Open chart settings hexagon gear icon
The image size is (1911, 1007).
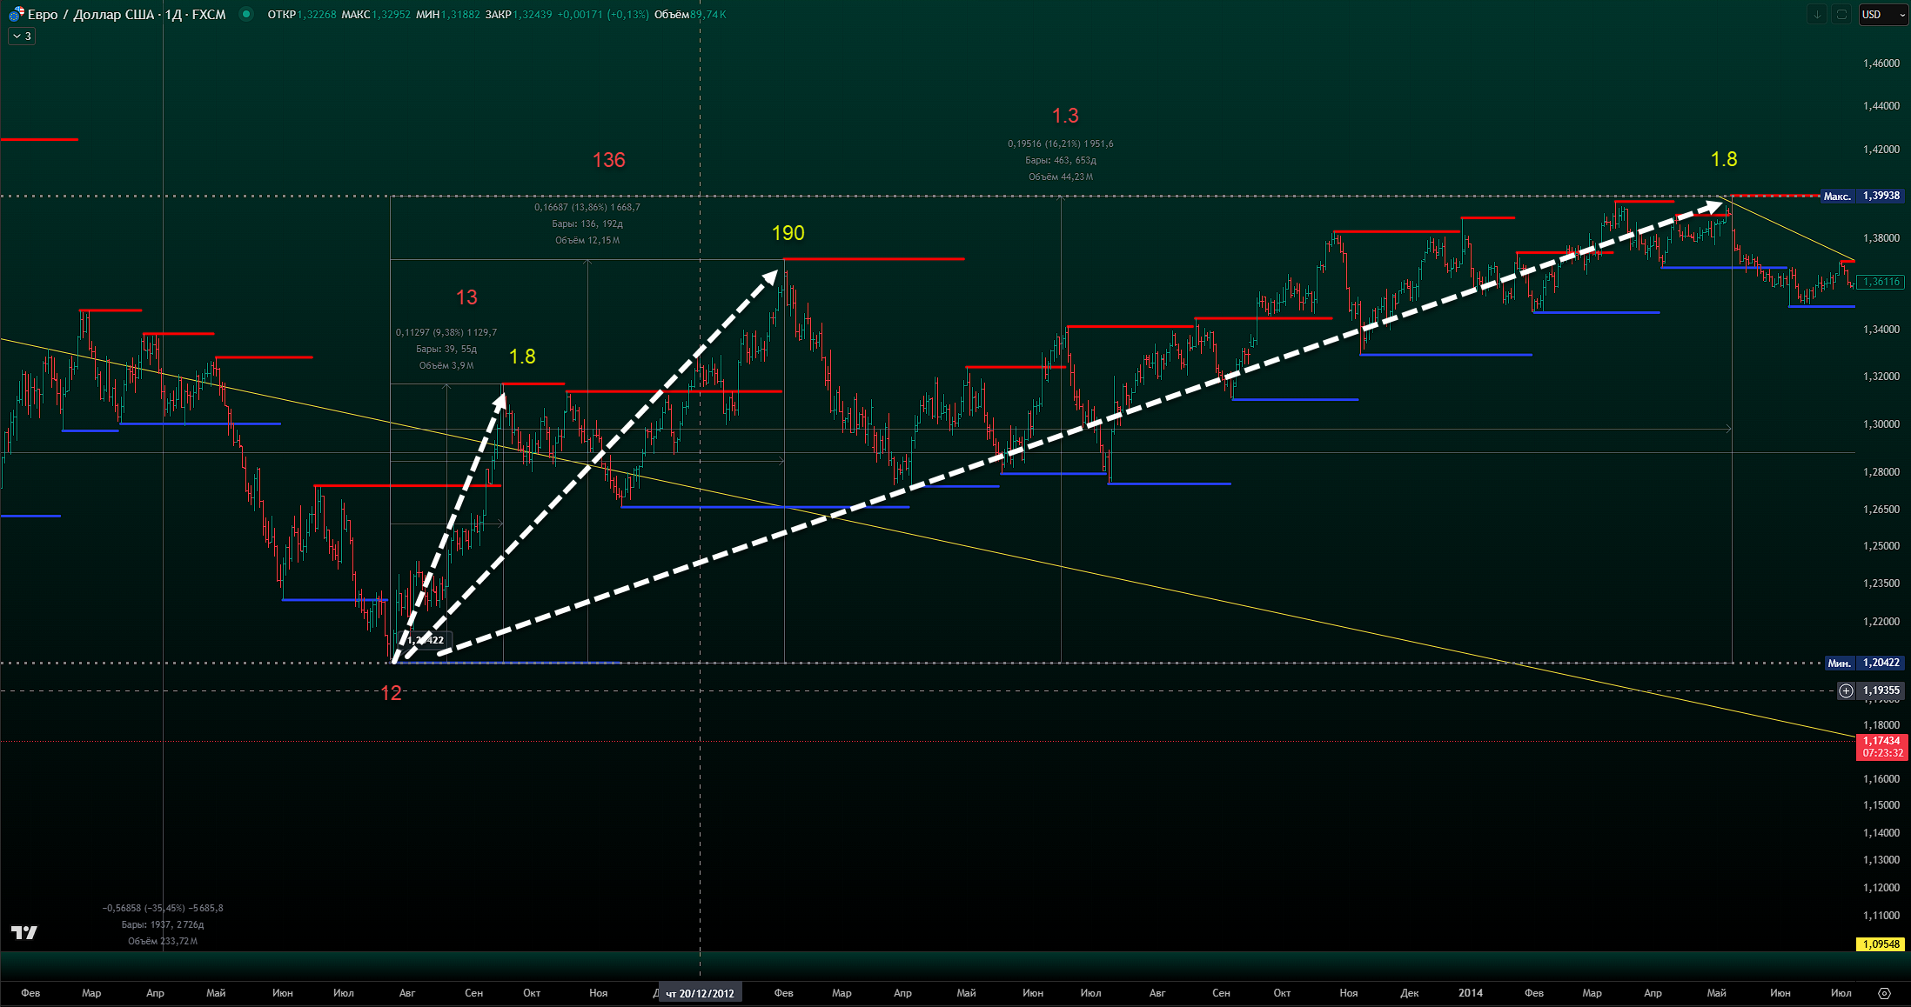pyautogui.click(x=1884, y=993)
